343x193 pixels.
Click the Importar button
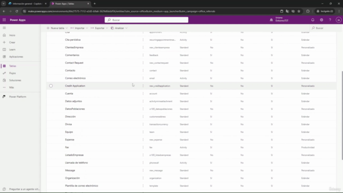[x=77, y=28]
